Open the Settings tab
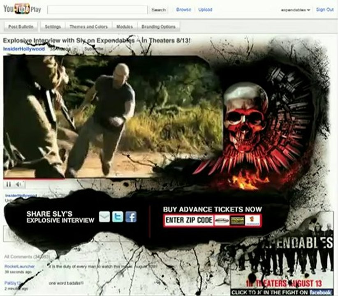This screenshot has width=338, height=296. (x=53, y=27)
